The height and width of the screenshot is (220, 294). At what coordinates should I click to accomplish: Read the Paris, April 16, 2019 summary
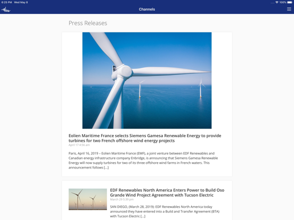click(x=143, y=160)
